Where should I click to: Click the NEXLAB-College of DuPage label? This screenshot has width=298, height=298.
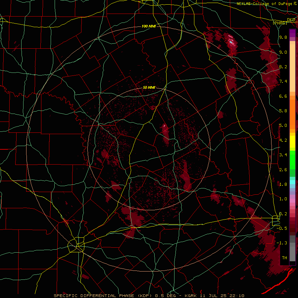point(265,4)
